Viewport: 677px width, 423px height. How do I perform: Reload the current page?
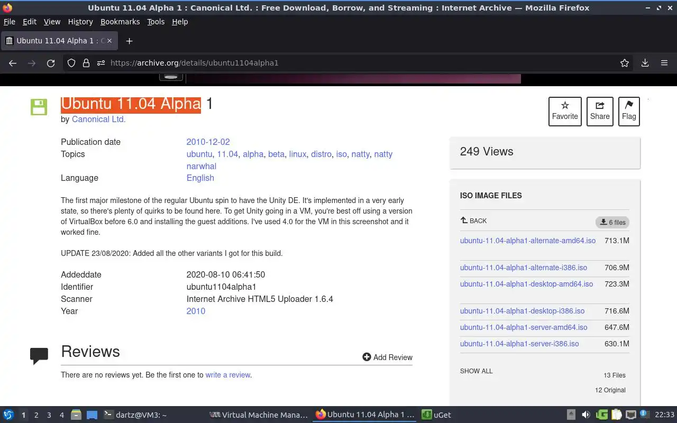51,63
